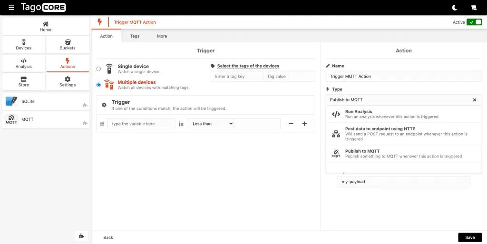
Task: Select the Multiple devices radio button
Action: 99,85
